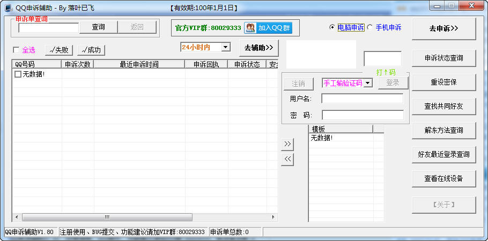Open the 24小时内 time range dropdown
The width and height of the screenshot is (488, 241).
(226, 47)
